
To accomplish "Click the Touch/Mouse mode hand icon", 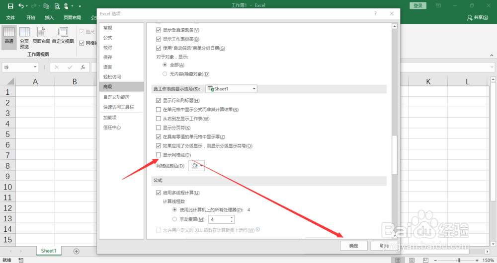I will coord(66,6).
